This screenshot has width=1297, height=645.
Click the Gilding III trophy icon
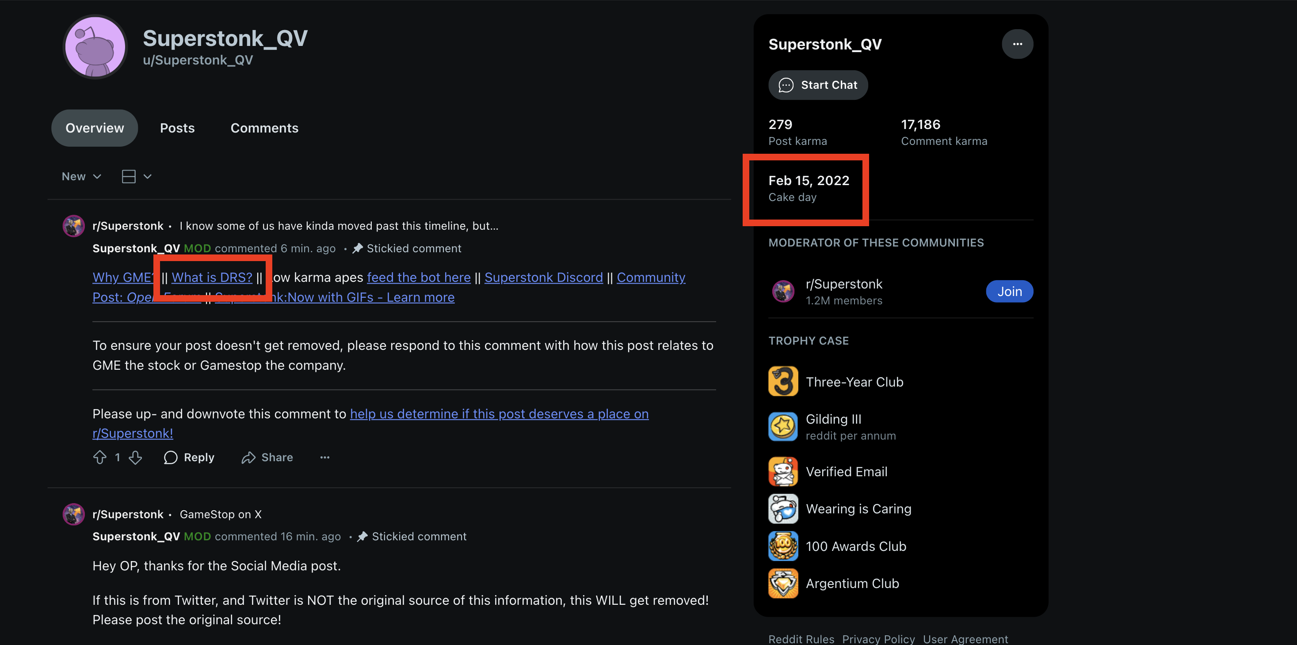[x=783, y=426]
